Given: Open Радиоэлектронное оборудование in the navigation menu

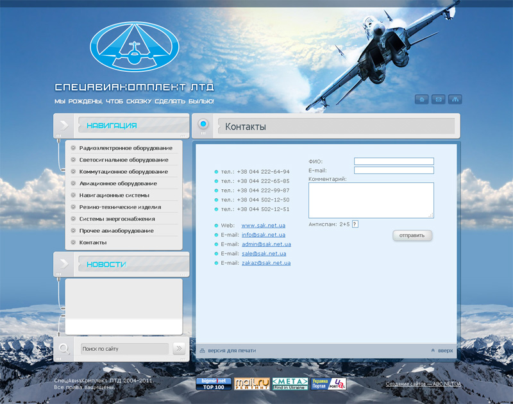Looking at the screenshot, I should (126, 148).
